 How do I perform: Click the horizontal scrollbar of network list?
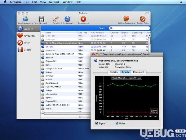coord(67,114)
